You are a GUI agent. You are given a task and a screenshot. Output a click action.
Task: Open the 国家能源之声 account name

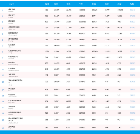(x=13, y=33)
